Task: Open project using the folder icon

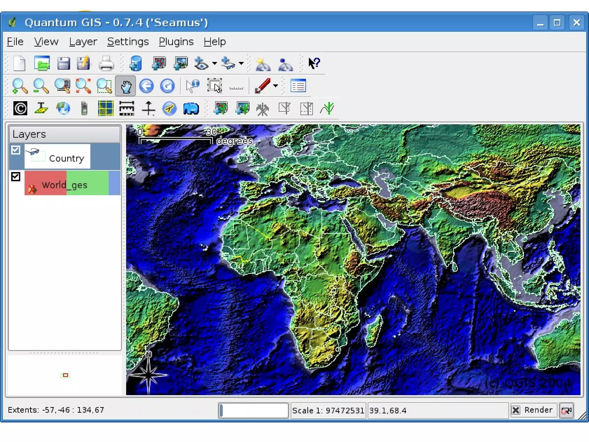Action: (42, 63)
